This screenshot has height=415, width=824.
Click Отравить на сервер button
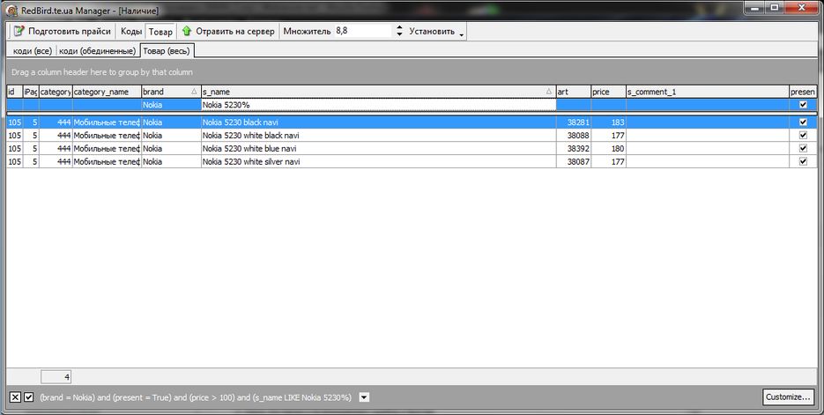pyautogui.click(x=228, y=31)
